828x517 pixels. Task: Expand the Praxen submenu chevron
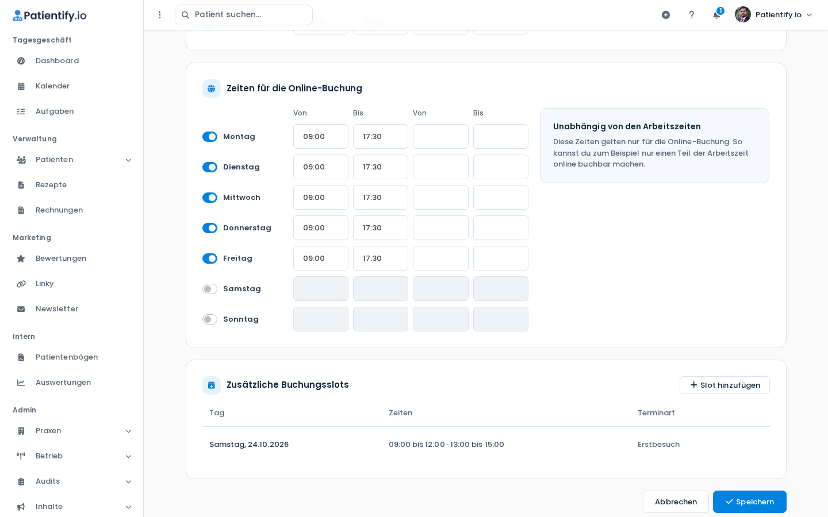click(x=129, y=431)
